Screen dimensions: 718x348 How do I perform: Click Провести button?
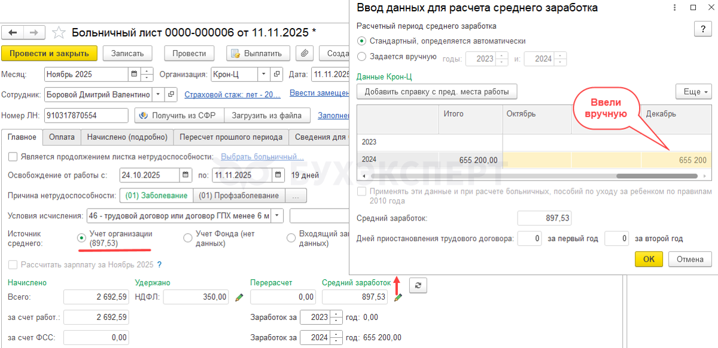(189, 53)
